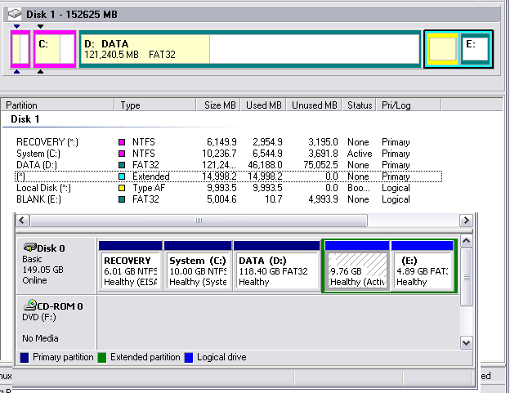
Task: Click the Primary partition legend swatch
Action: (x=25, y=357)
